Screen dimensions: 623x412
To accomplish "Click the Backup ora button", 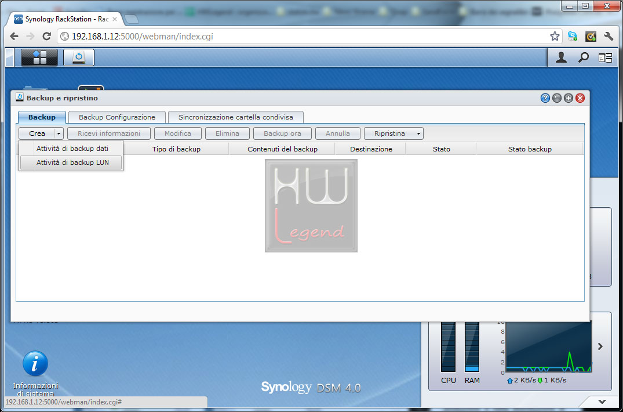I will coord(282,133).
